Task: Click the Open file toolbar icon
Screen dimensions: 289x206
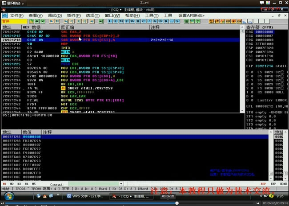Action: [31, 21]
